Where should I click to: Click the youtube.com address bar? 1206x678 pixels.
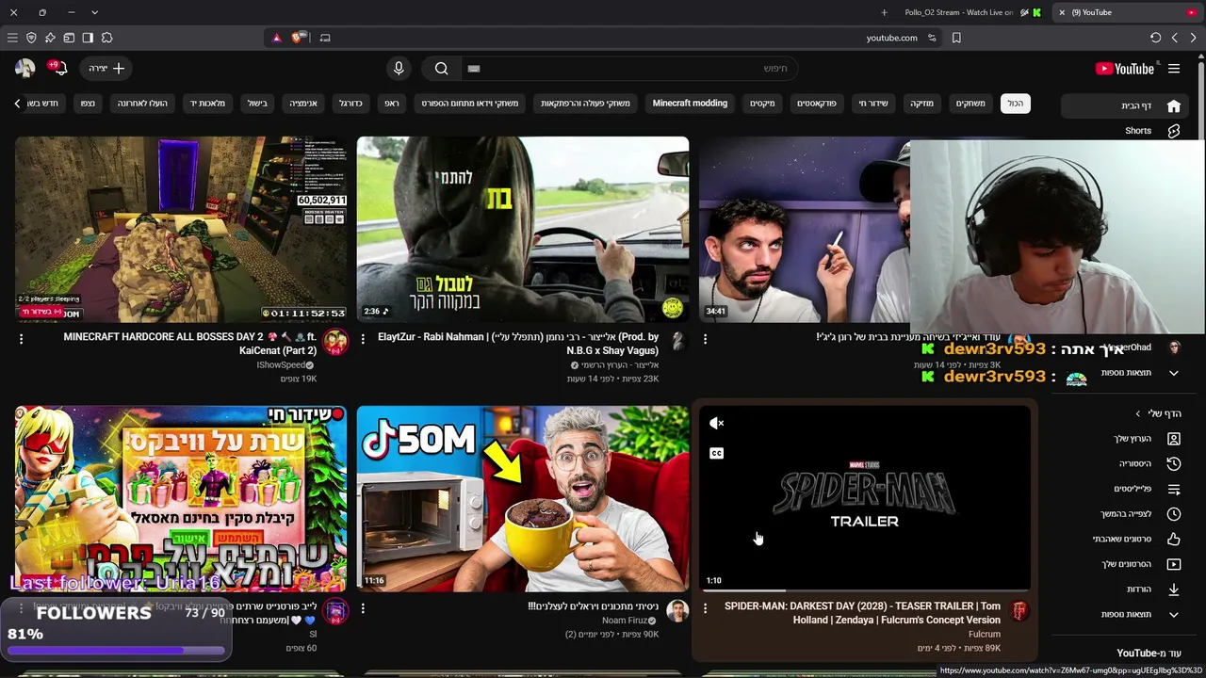891,38
